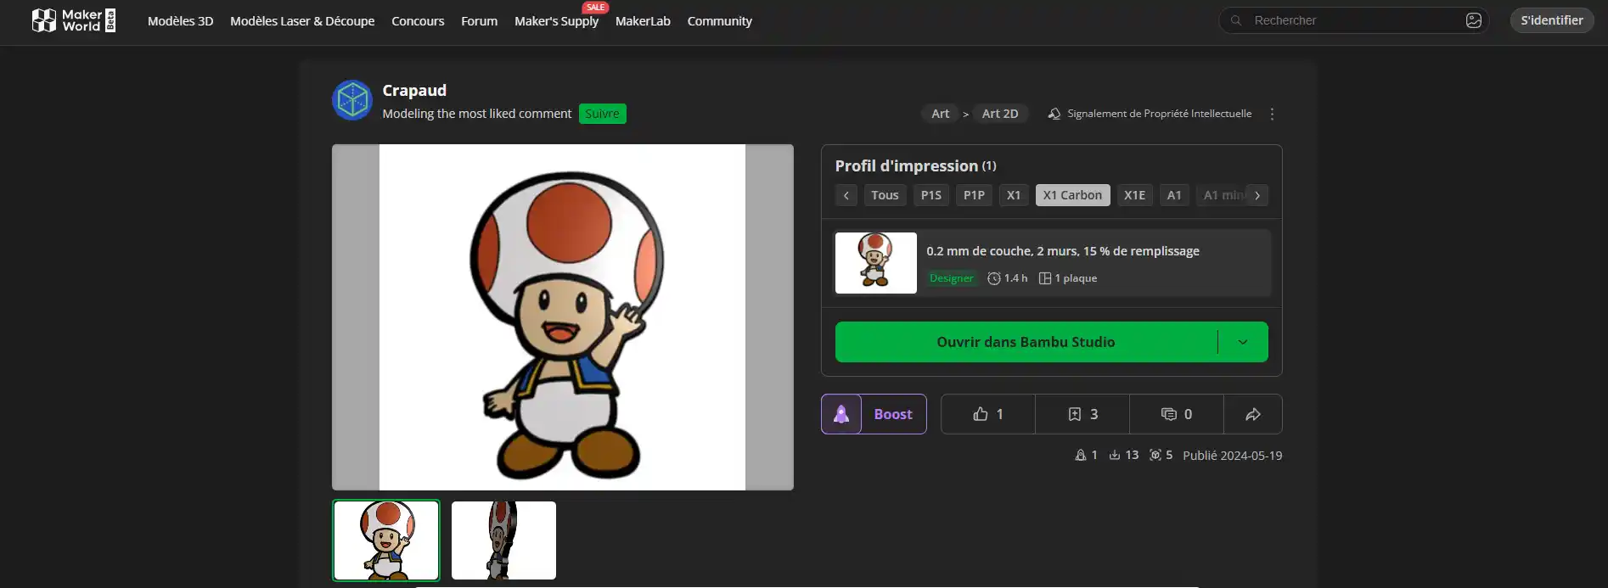Screen dimensions: 1608x588
Task: Select the X1 Carbon printer filter
Action: 1072,195
